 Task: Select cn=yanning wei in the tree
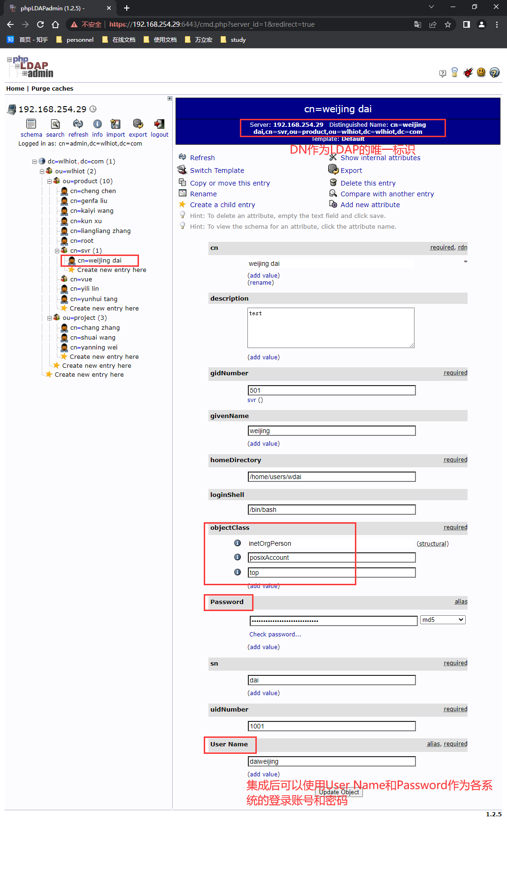93,348
